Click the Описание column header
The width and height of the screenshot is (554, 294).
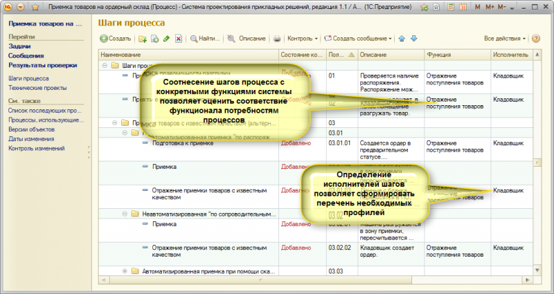(x=391, y=55)
